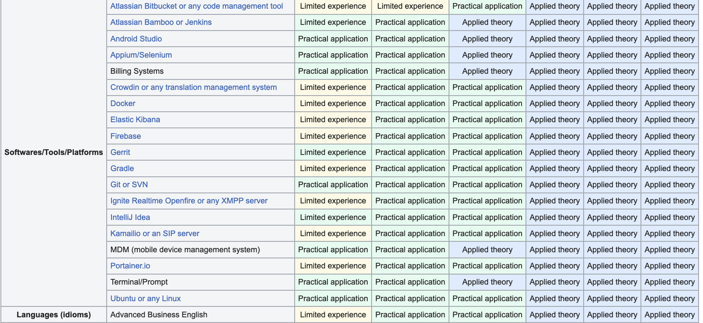
Task: Select the Languages (idioms) header cell
Action: coord(53,315)
